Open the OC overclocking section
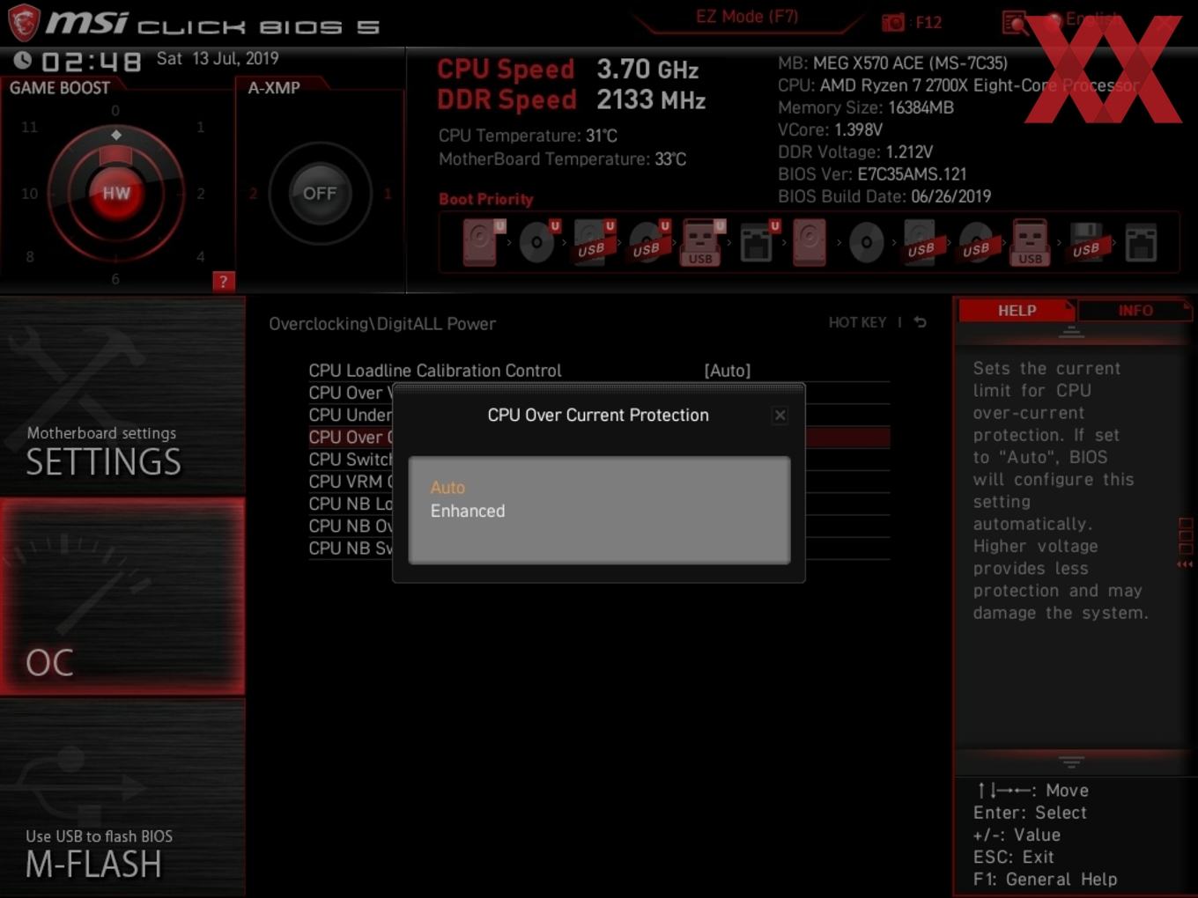This screenshot has width=1198, height=898. tap(122, 597)
